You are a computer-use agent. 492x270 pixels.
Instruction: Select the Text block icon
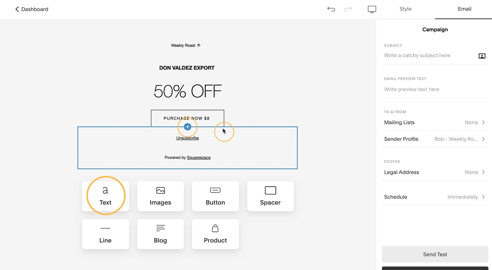105,196
